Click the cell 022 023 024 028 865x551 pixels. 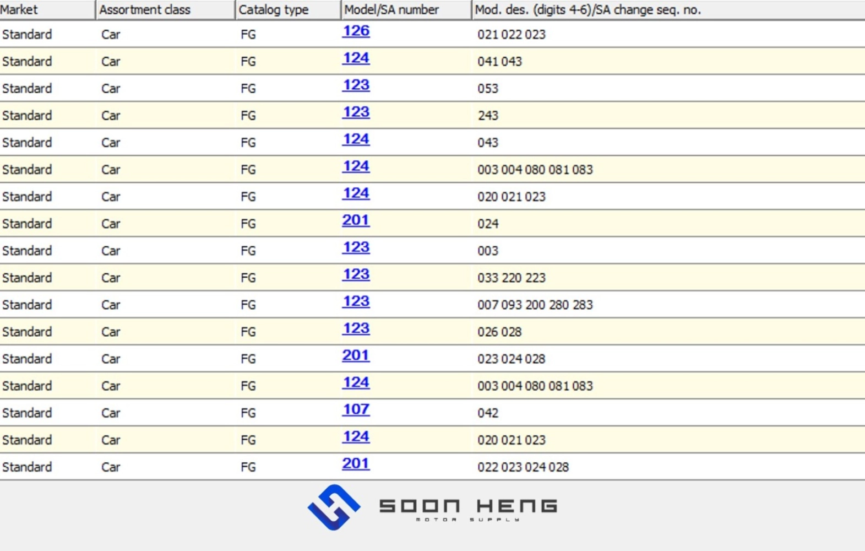523,467
